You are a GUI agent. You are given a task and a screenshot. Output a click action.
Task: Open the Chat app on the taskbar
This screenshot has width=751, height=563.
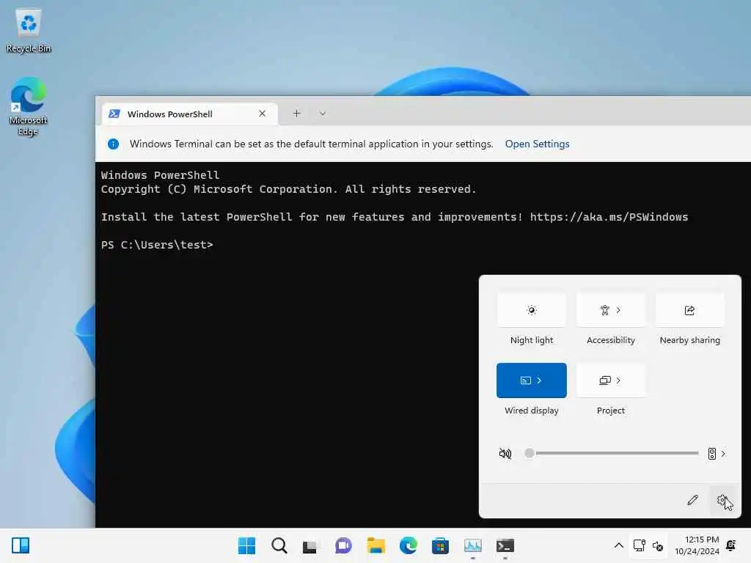click(x=343, y=545)
